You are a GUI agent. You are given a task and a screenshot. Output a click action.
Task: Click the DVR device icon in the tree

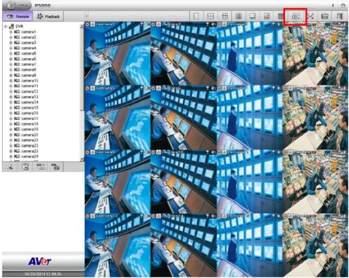pyautogui.click(x=11, y=26)
